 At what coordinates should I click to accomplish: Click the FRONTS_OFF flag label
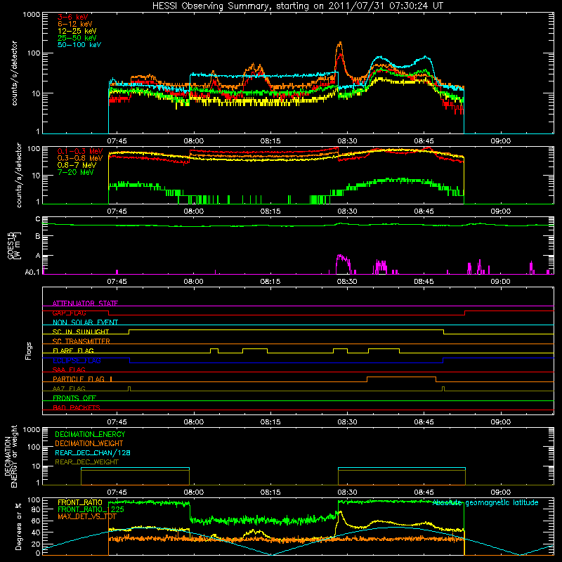click(74, 398)
